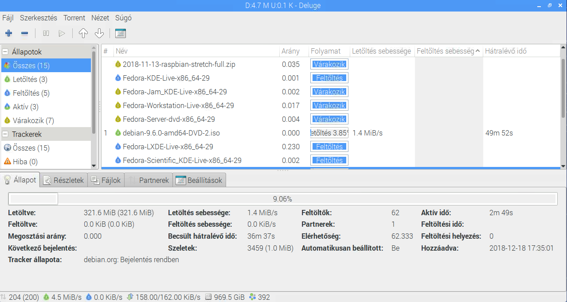Open the Nézet menu
The width and height of the screenshot is (567, 302).
coord(100,18)
